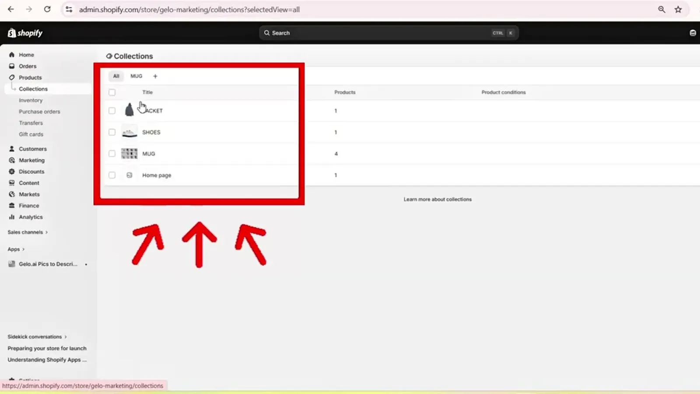Expand Sidekick conversations section
The width and height of the screenshot is (700, 394).
click(37, 337)
